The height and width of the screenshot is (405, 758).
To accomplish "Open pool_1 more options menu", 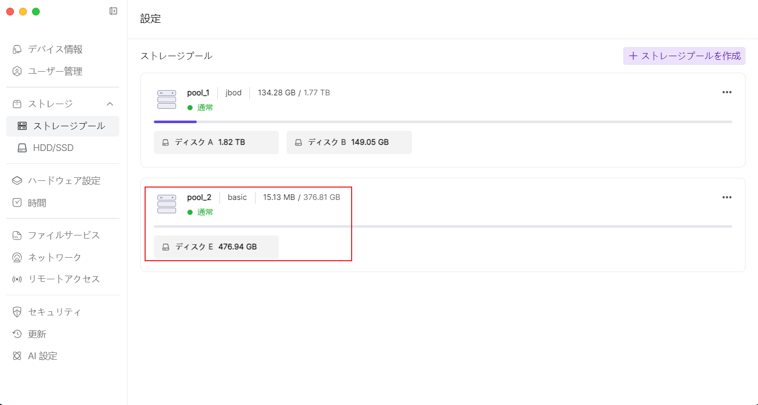I will coord(727,92).
